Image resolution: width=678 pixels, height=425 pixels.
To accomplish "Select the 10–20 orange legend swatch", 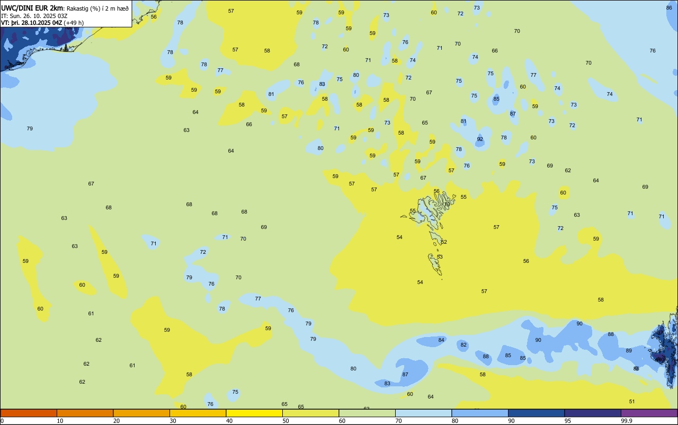I will [x=85, y=413].
